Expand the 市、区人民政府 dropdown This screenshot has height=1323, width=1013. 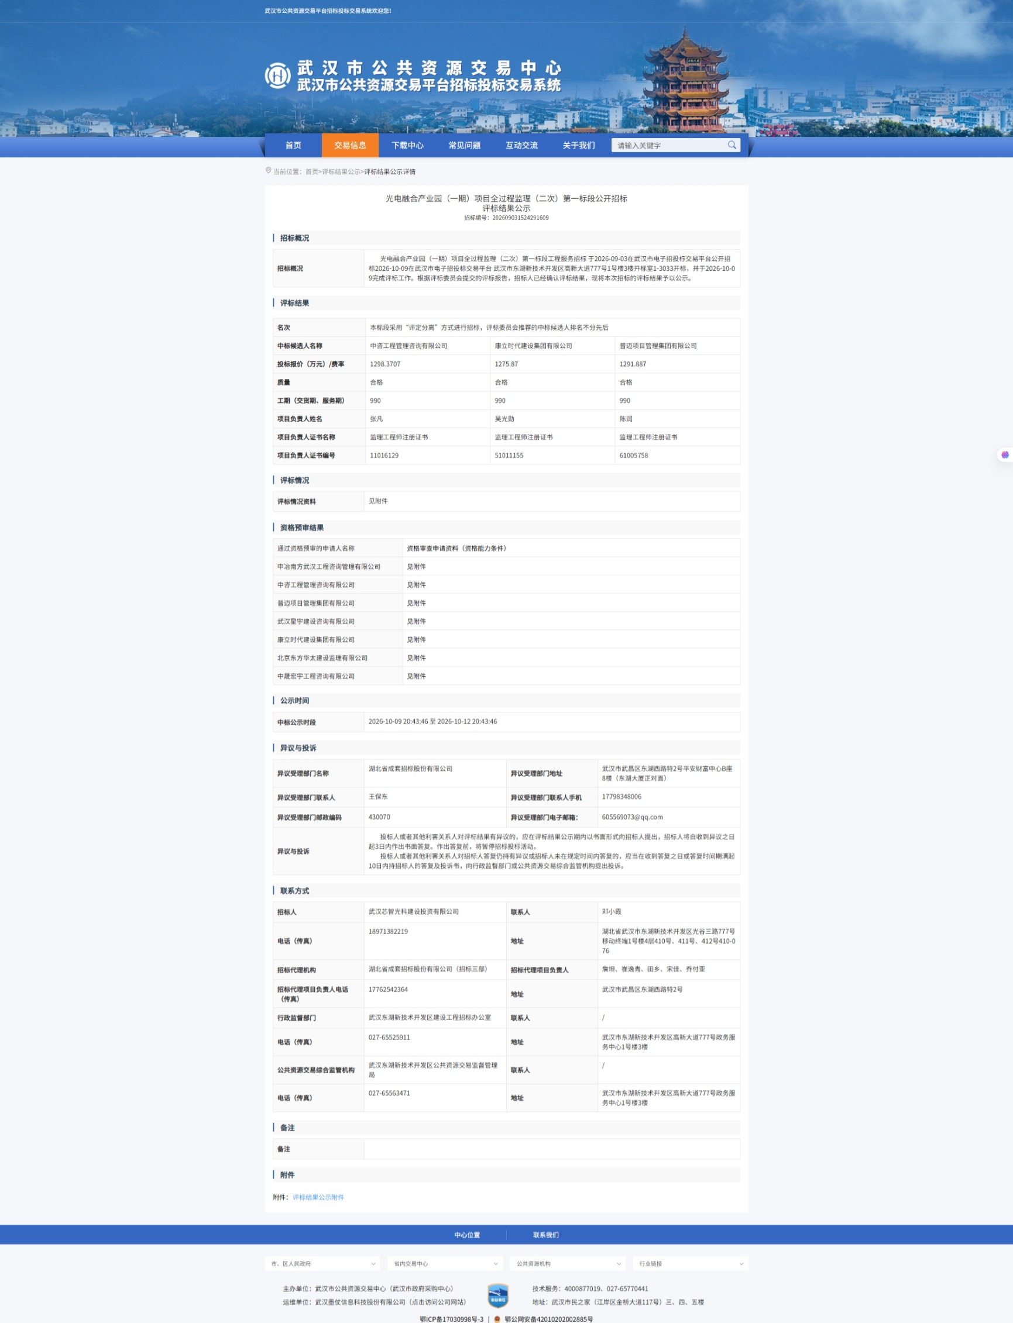pyautogui.click(x=323, y=1263)
